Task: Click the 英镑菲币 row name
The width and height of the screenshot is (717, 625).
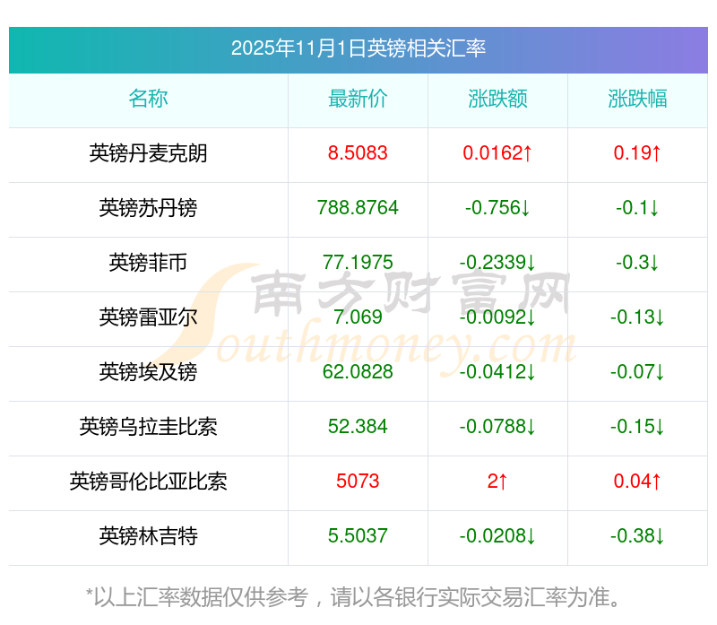Action: (x=148, y=263)
